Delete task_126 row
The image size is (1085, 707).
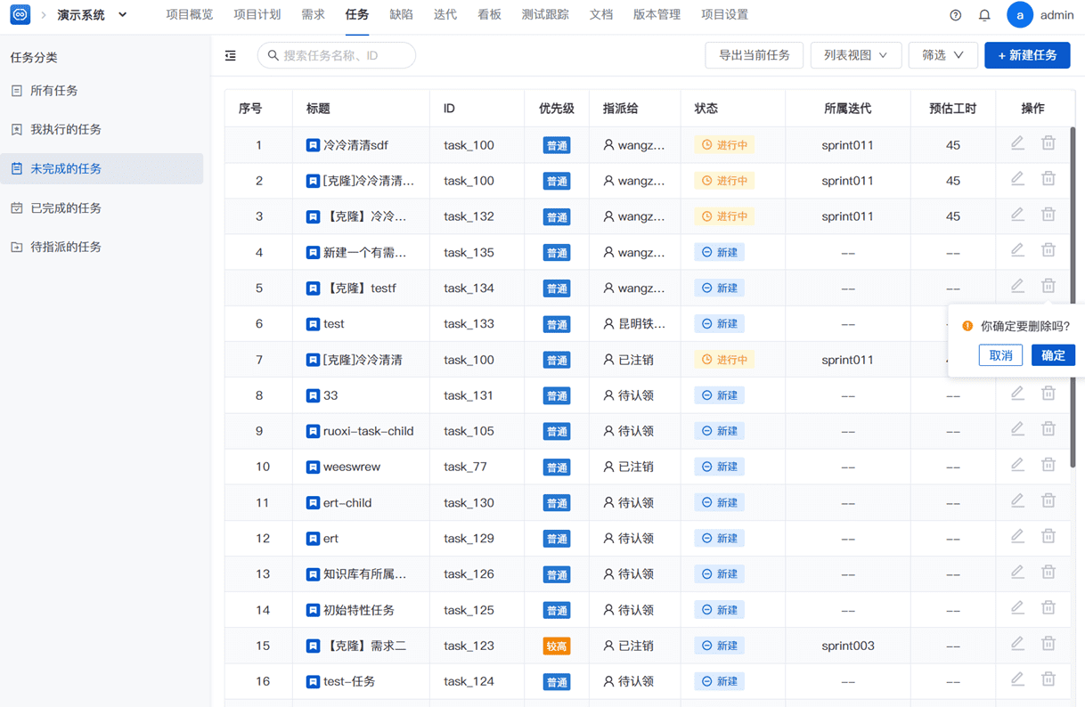coord(1048,572)
